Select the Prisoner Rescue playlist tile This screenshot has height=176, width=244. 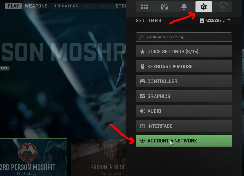[99, 158]
